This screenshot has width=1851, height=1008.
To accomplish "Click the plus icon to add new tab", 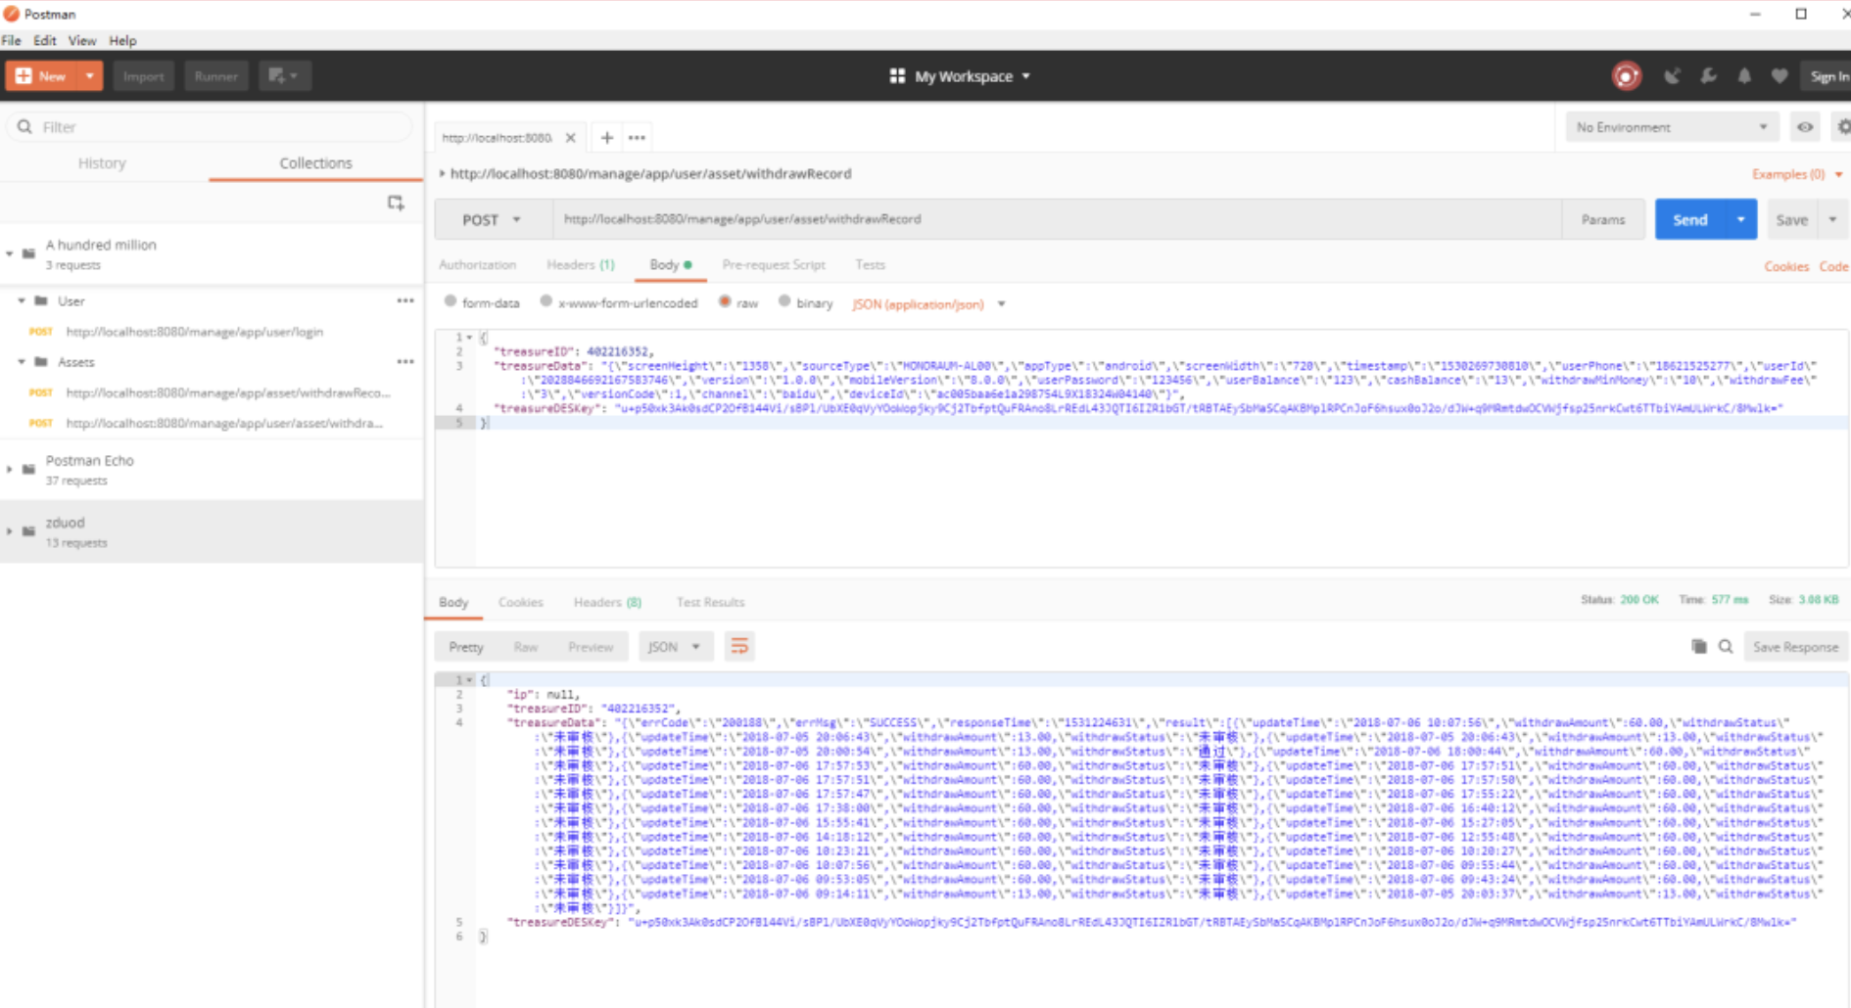I will pos(607,138).
